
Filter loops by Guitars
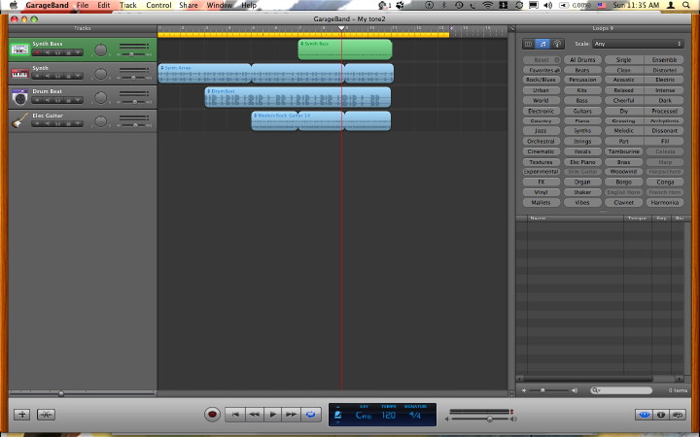(582, 111)
